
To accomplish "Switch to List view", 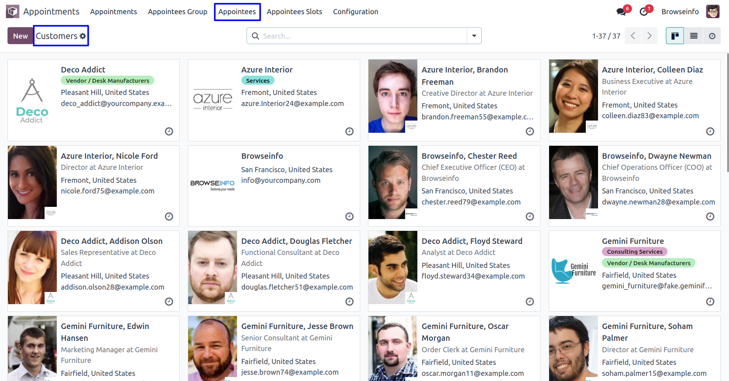I will tap(693, 36).
